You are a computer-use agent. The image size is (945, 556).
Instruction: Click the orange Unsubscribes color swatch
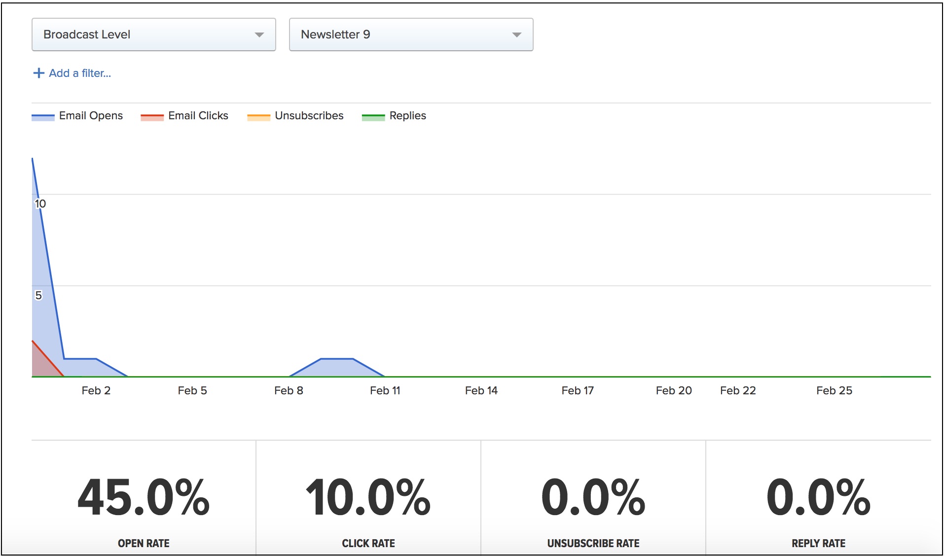258,117
